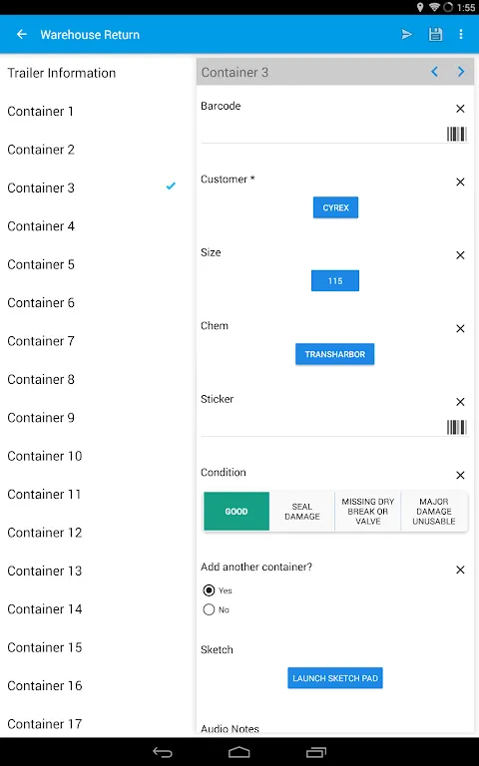Image resolution: width=479 pixels, height=766 pixels.
Task: Open the three-dot overflow menu
Action: point(461,34)
